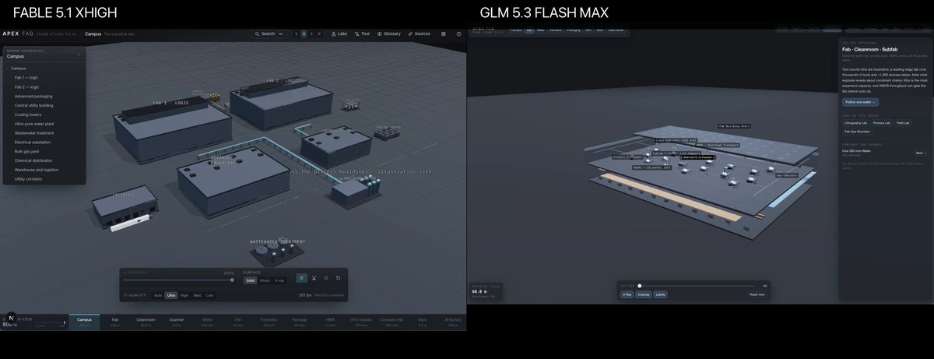Screen dimensions: 934x359
Task: Switch to Scanner scale tab
Action: 177,322
